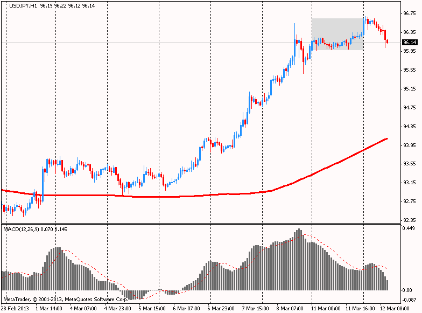This screenshot has height=313, width=422.
Task: Click the 7 Mar 15:00 time label
Action: click(x=255, y=308)
